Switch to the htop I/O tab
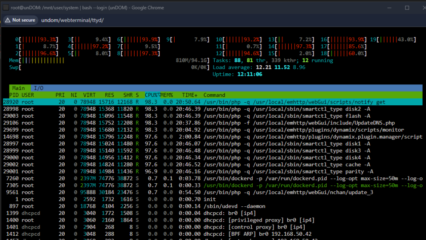426x240 pixels. click(38, 88)
